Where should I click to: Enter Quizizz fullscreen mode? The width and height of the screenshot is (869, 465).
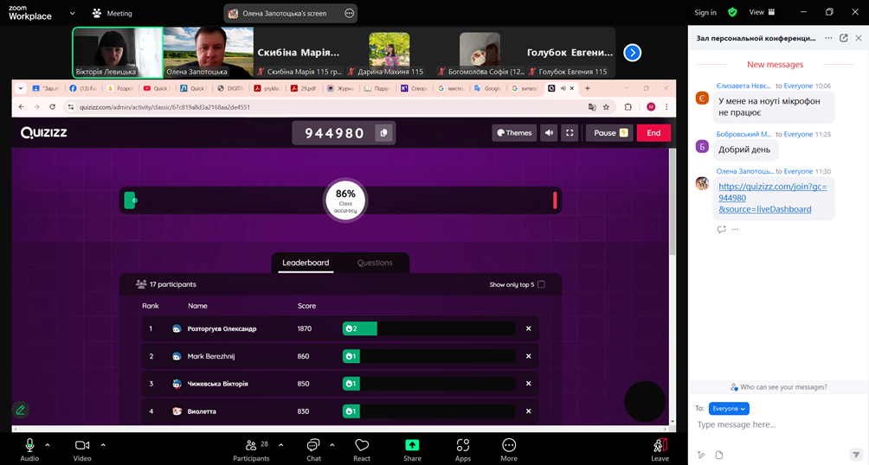point(570,133)
